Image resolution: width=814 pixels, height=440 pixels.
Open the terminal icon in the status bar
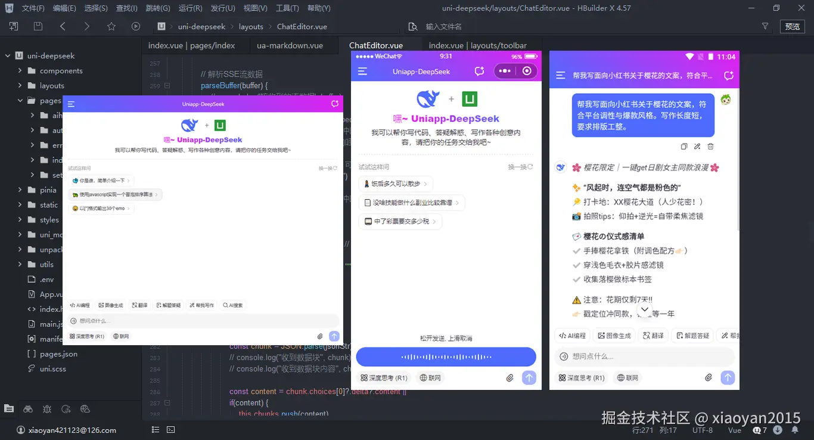(x=171, y=429)
